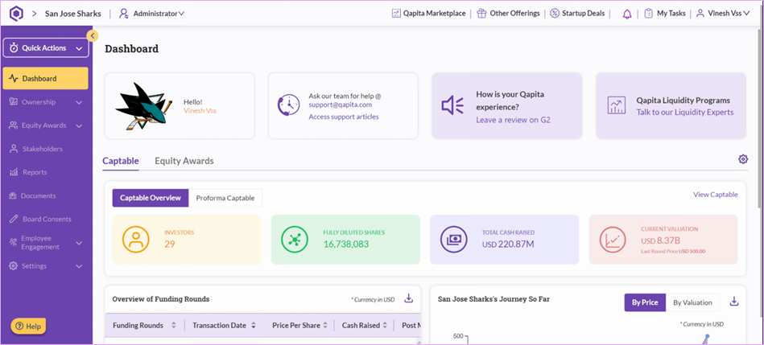Sort by the Price Per Share column arrows

coord(325,326)
